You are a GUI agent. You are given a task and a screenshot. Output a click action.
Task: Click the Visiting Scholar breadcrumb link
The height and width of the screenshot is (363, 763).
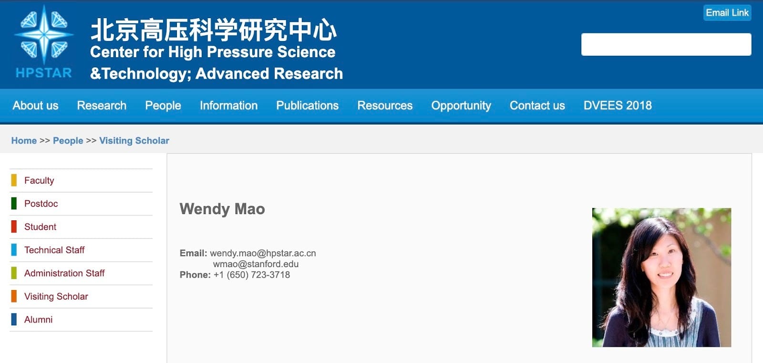(x=134, y=141)
